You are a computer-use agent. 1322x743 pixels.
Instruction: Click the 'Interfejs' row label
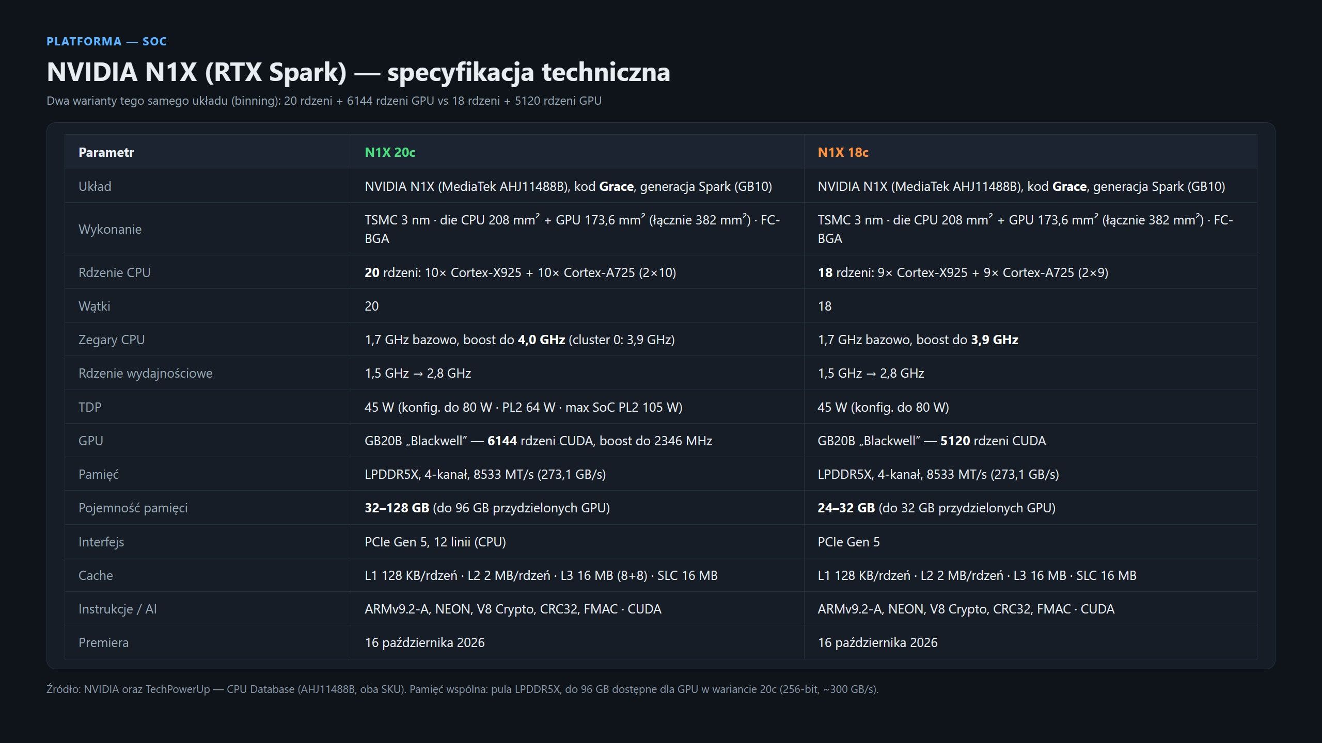coord(101,542)
